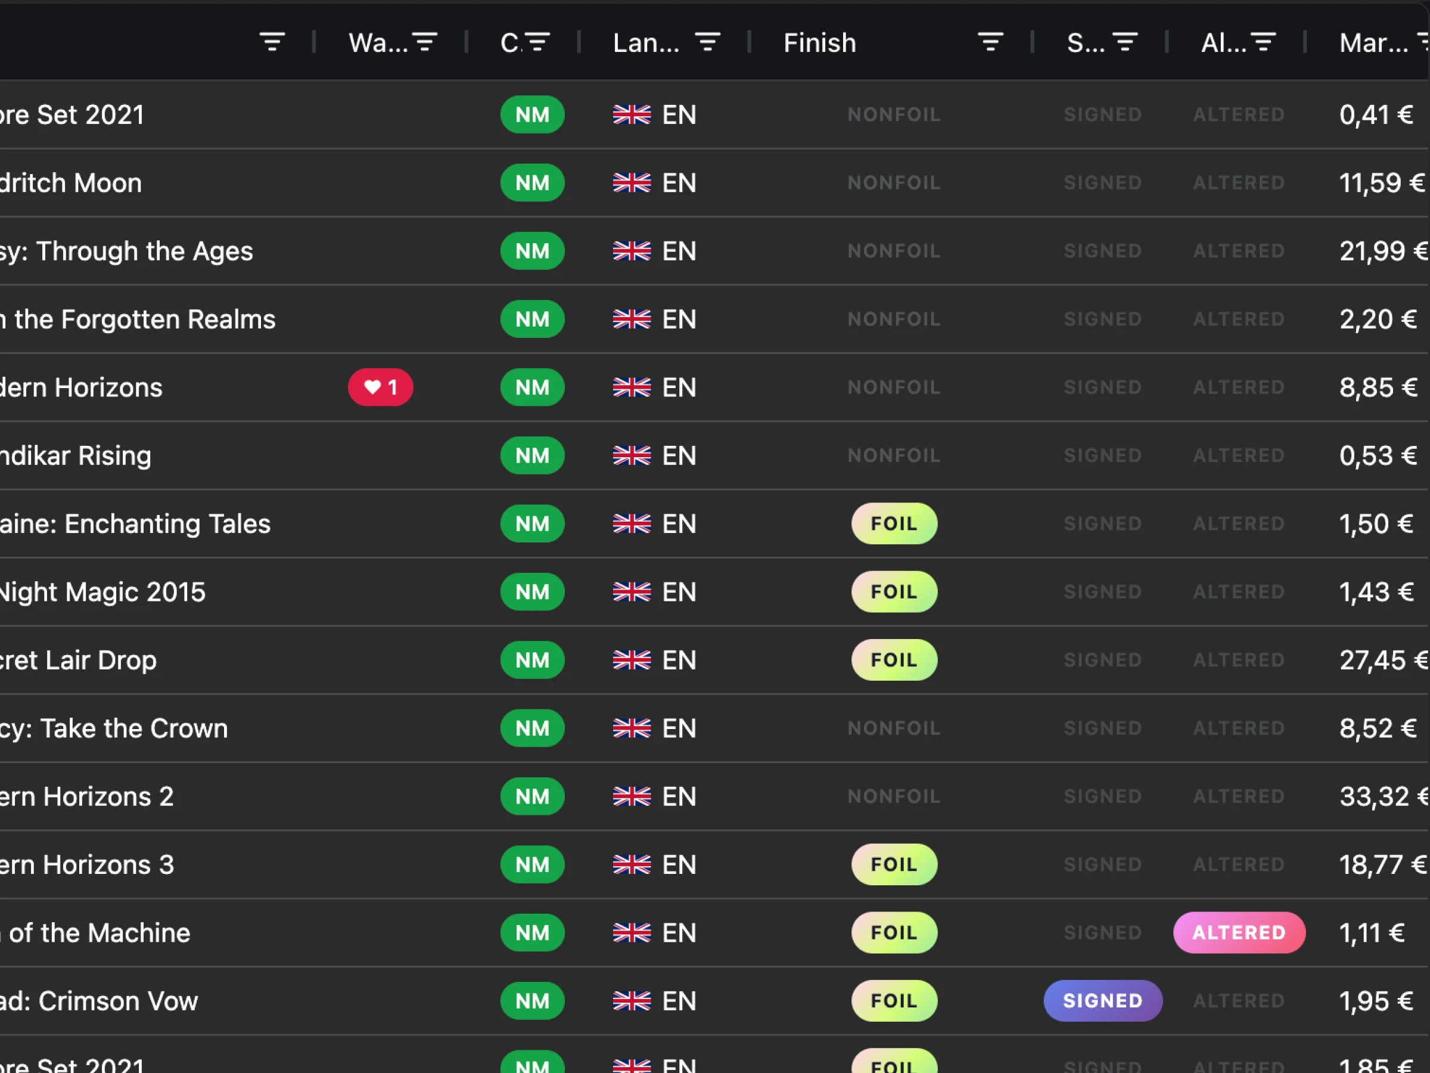Open the Language column filter icon
The height and width of the screenshot is (1073, 1430).
(x=707, y=43)
